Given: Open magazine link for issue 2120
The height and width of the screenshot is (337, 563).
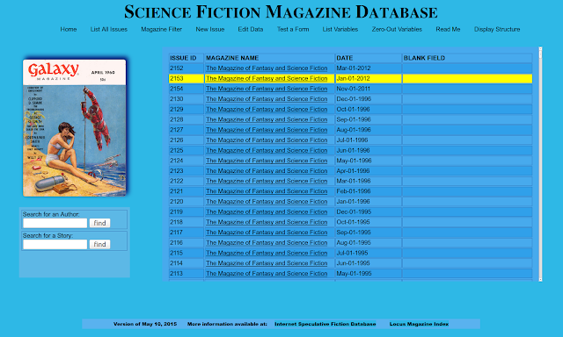Looking at the screenshot, I should (267, 202).
